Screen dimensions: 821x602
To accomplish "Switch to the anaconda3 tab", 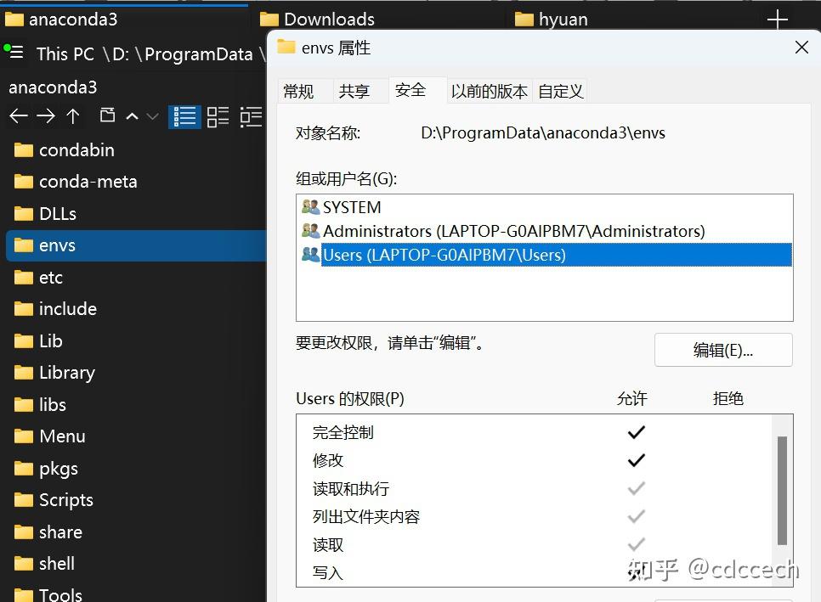I will point(126,20).
